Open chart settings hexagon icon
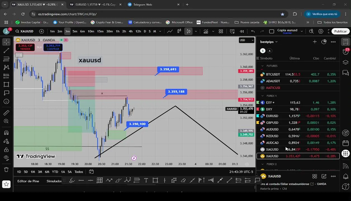The image size is (351, 201). click(321, 31)
